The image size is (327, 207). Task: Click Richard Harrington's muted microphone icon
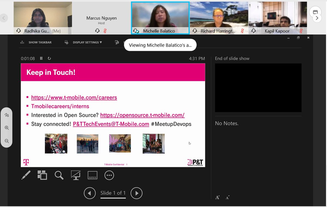coord(242,31)
